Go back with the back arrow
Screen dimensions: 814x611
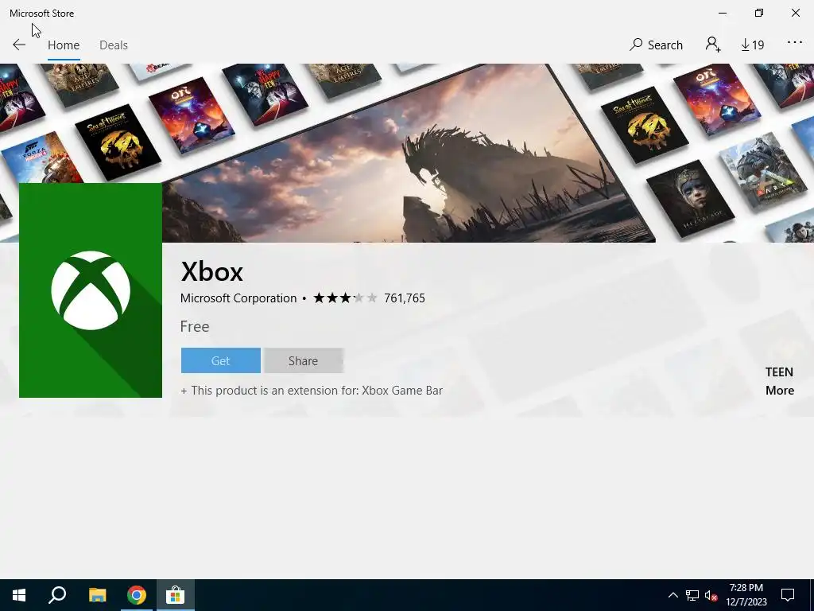[19, 45]
